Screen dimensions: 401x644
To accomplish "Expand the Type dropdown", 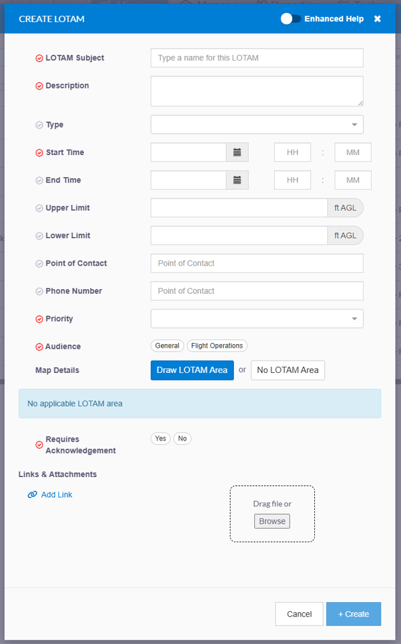I will 257,124.
